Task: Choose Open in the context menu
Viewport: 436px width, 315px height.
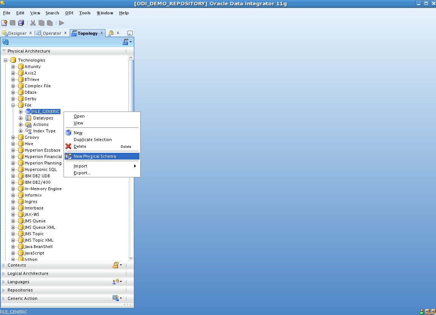Action: [102, 116]
